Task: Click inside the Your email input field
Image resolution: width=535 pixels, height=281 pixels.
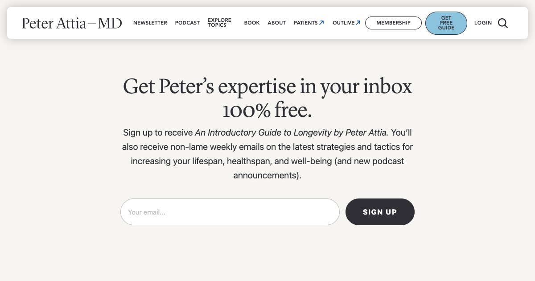Action: pyautogui.click(x=230, y=212)
